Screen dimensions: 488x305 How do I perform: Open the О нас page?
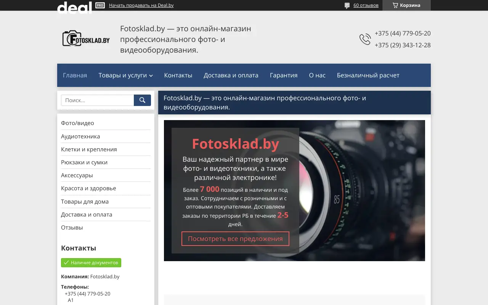point(317,75)
